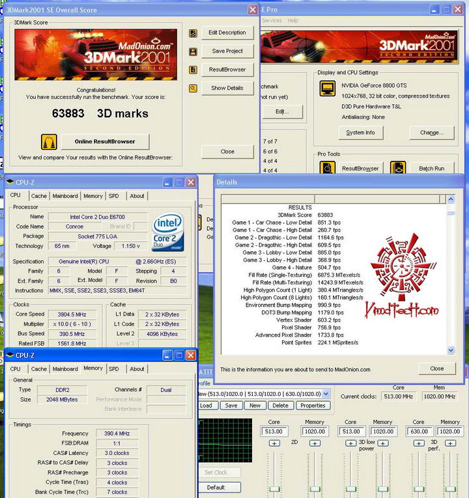
Task: Click plus button under 2D Memory slider
Action: pos(315,443)
